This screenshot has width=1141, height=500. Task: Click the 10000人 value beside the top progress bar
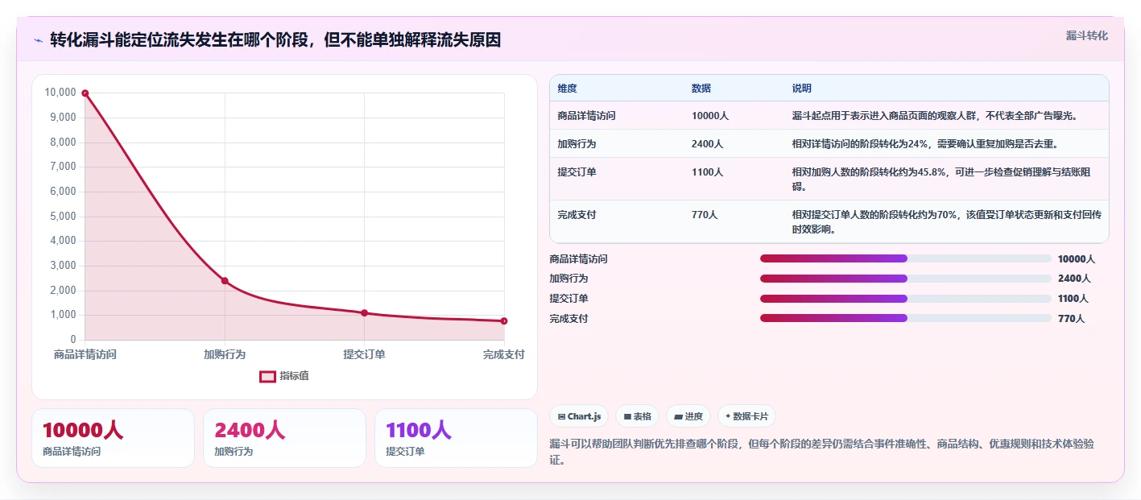coord(1077,259)
